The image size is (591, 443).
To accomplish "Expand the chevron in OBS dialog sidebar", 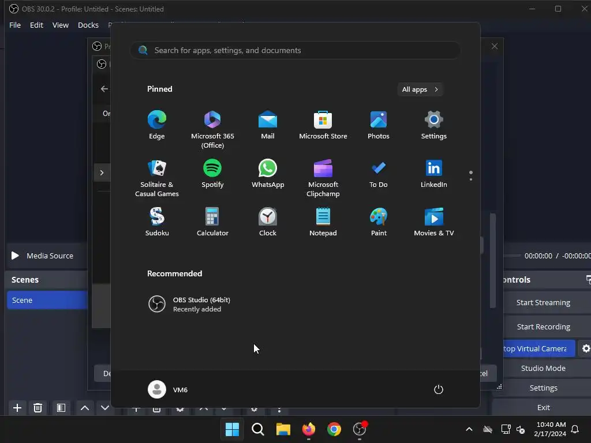I will pyautogui.click(x=102, y=172).
